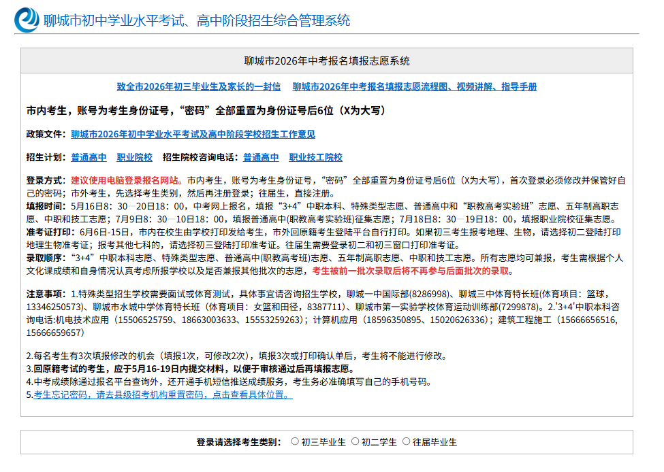Open the 职业院校 enrollment plan link
Image resolution: width=664 pixels, height=472 pixels.
pos(134,157)
